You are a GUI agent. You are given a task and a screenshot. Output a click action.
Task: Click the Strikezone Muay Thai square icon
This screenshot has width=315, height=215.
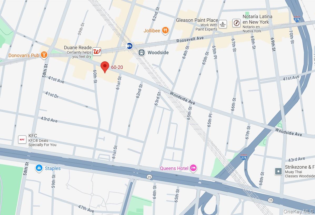point(278,171)
